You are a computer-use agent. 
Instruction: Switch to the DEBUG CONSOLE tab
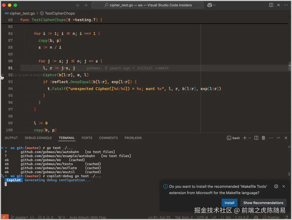tap(38, 138)
